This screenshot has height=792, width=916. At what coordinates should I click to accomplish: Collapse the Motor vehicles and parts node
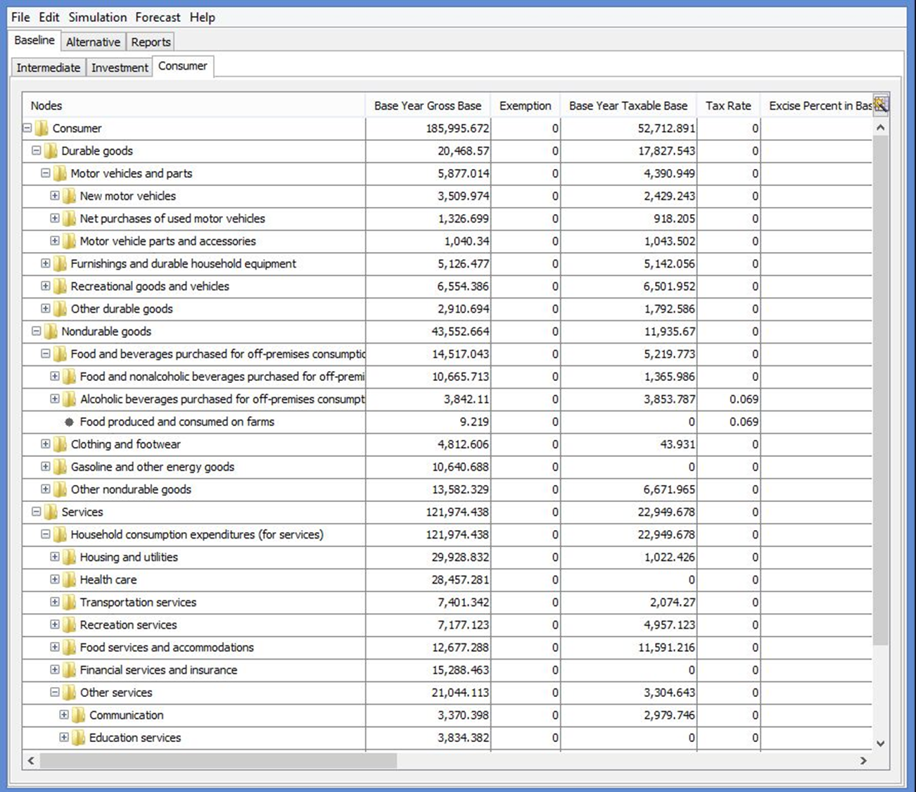click(46, 173)
